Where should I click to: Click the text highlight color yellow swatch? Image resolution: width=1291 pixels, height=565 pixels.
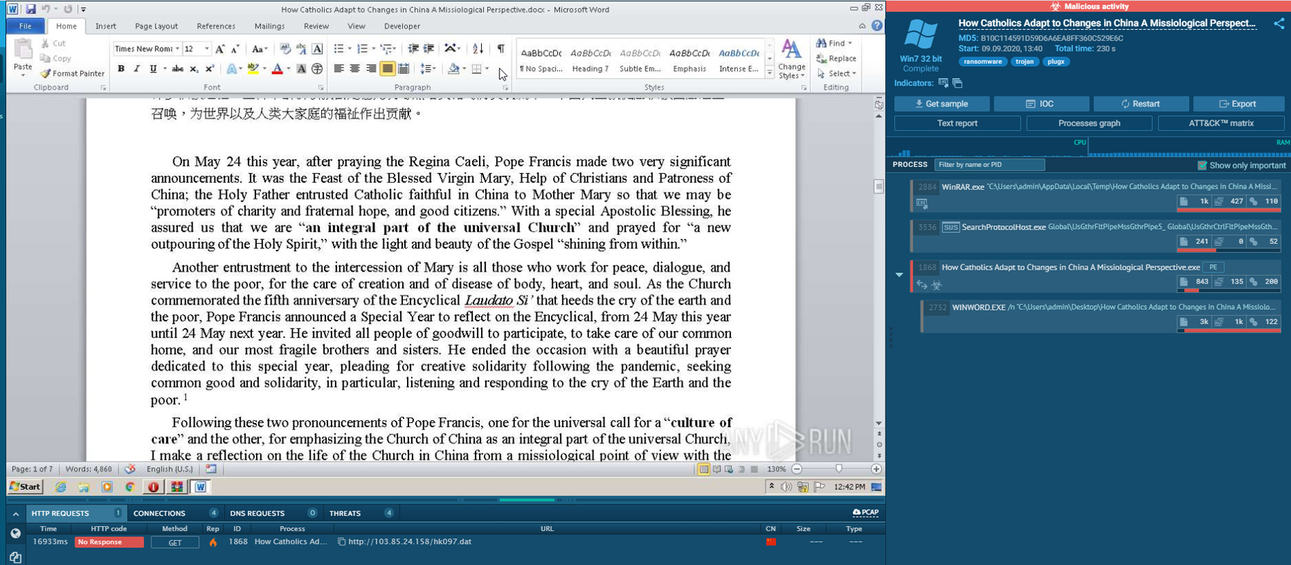point(253,69)
